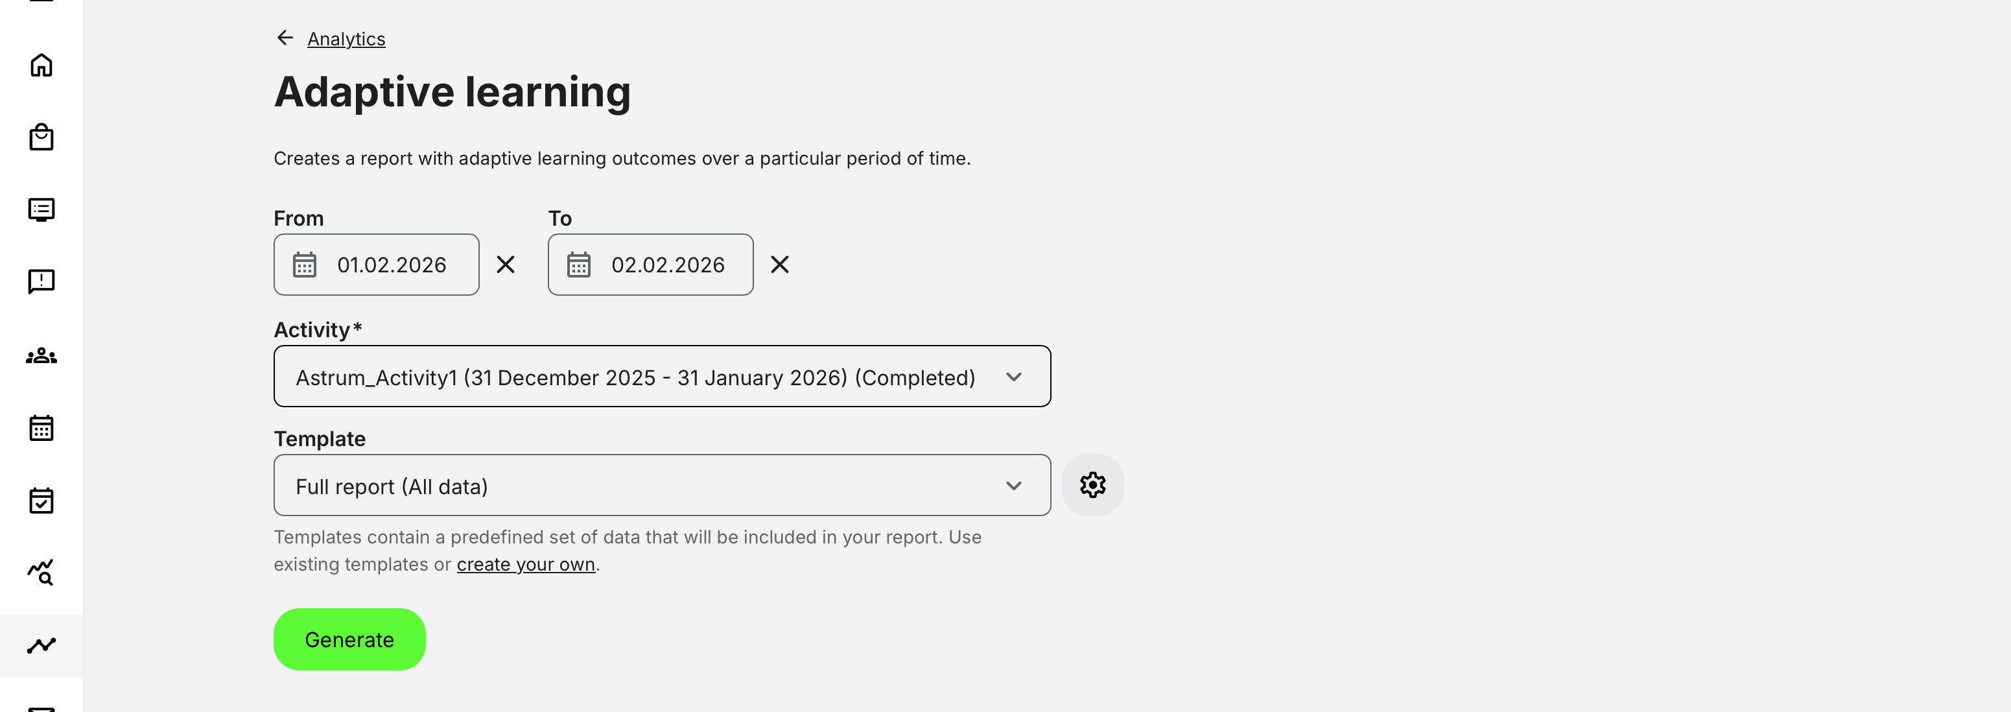The image size is (2011, 712).
Task: Open the Calendar icon in the sidebar
Action: click(x=41, y=428)
